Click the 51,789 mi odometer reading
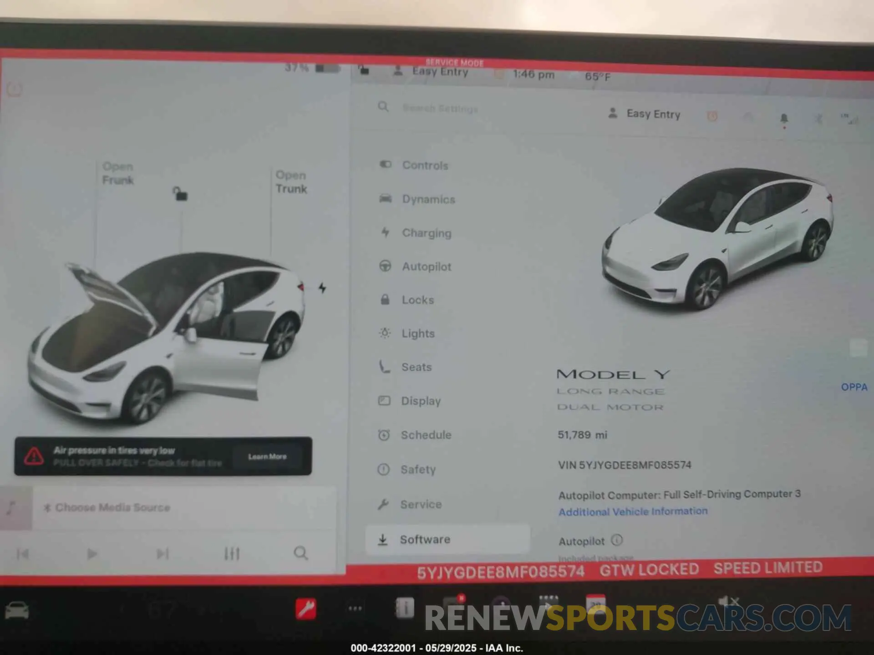This screenshot has height=655, width=874. 582,435
